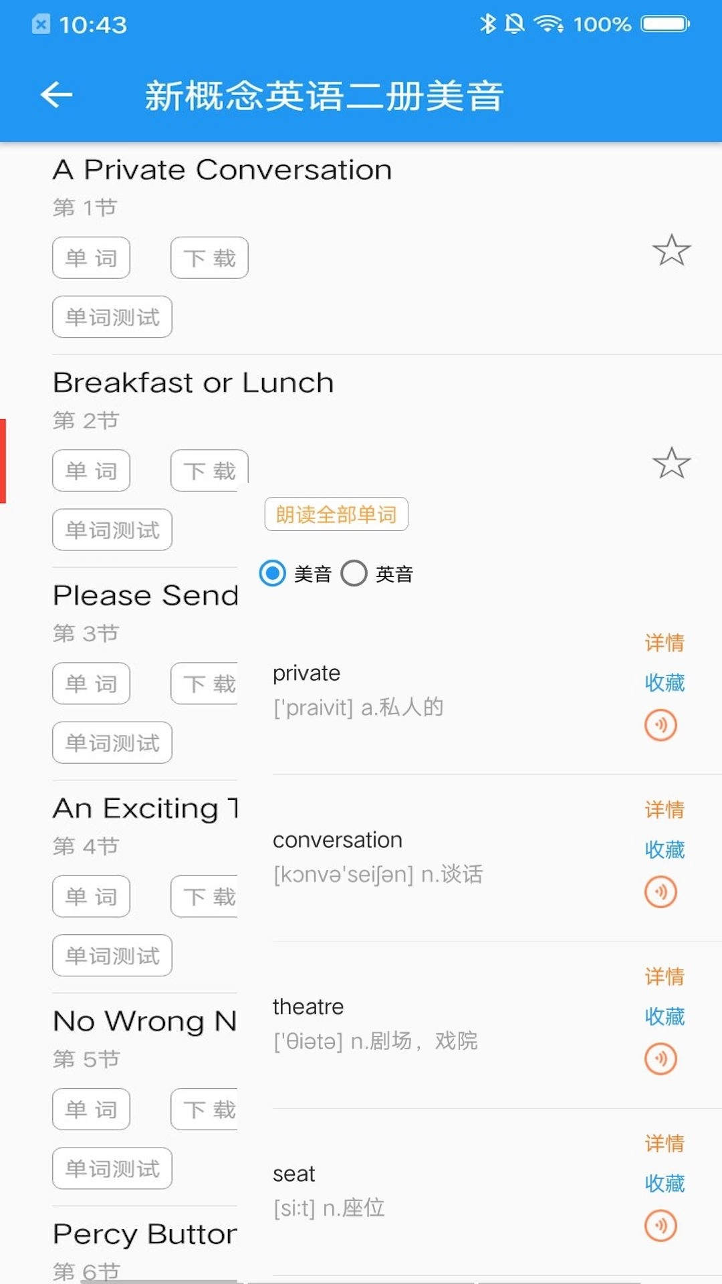
Task: Play pronunciation of the word private
Action: [660, 725]
